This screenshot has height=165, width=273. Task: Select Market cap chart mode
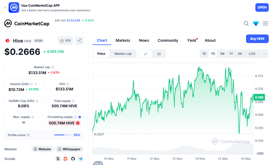(123, 54)
